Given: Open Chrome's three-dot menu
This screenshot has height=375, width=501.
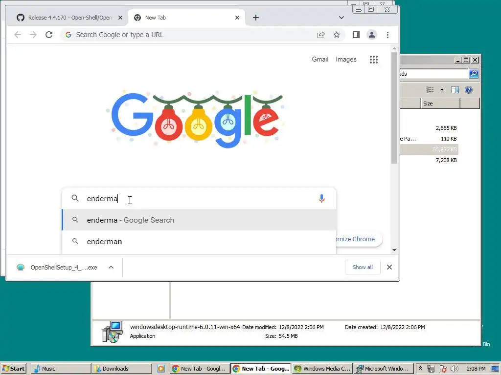Looking at the screenshot, I should click(x=387, y=35).
